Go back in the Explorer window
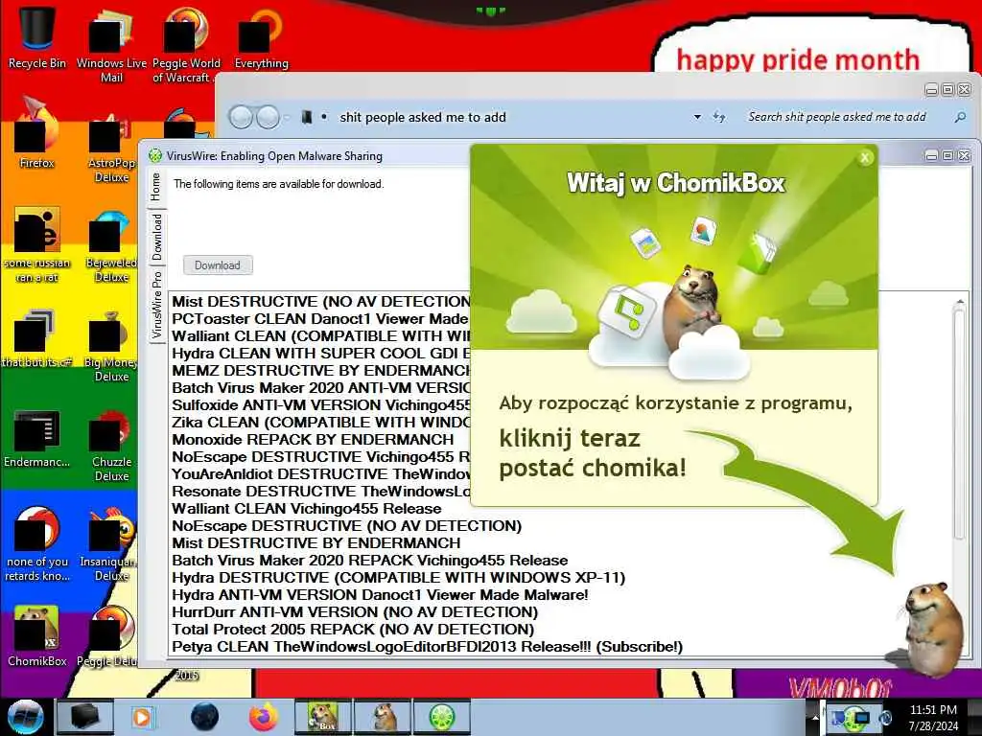 point(241,117)
